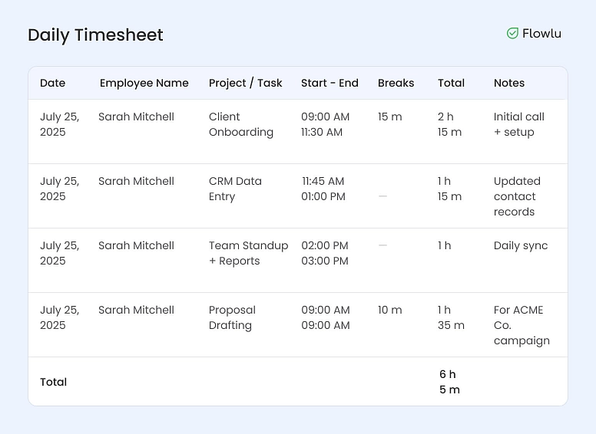596x434 pixels.
Task: Click the Flowlu brand name text
Action: (x=541, y=34)
